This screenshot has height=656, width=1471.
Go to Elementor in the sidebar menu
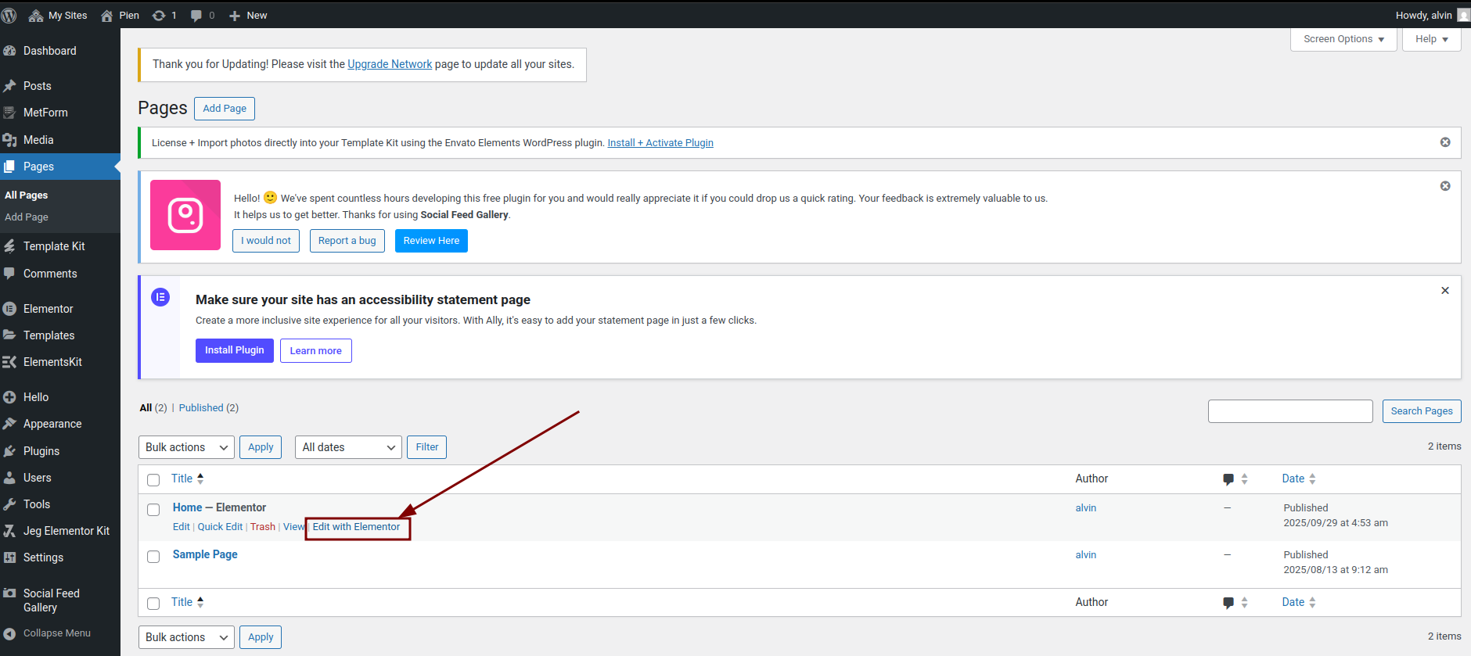(48, 309)
